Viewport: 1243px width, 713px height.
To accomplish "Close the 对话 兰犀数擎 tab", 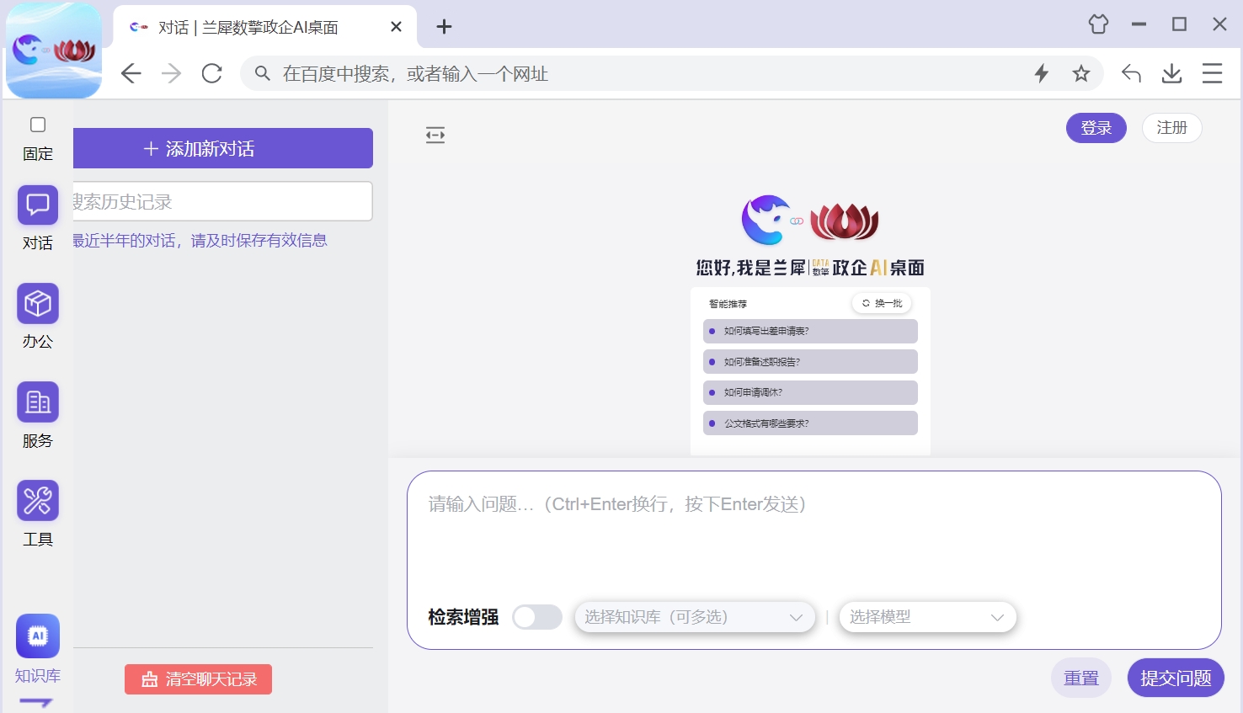I will [396, 27].
